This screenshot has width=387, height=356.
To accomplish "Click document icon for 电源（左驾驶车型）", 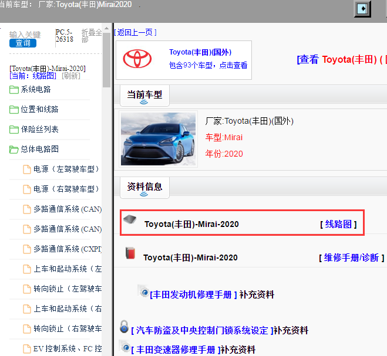I will point(27,169).
